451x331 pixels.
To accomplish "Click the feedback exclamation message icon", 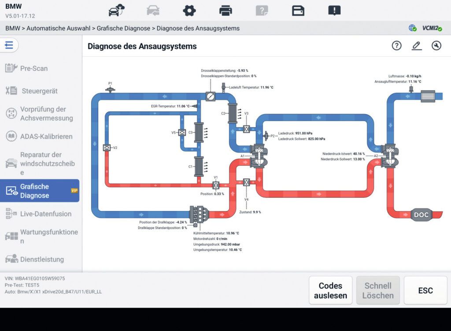I will tap(334, 10).
